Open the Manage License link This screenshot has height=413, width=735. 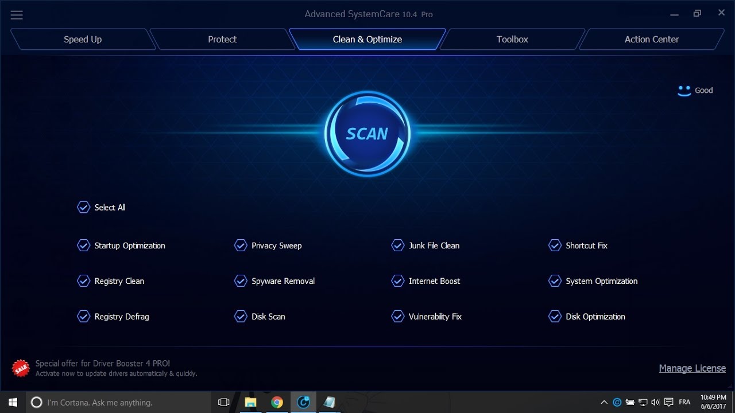(692, 368)
